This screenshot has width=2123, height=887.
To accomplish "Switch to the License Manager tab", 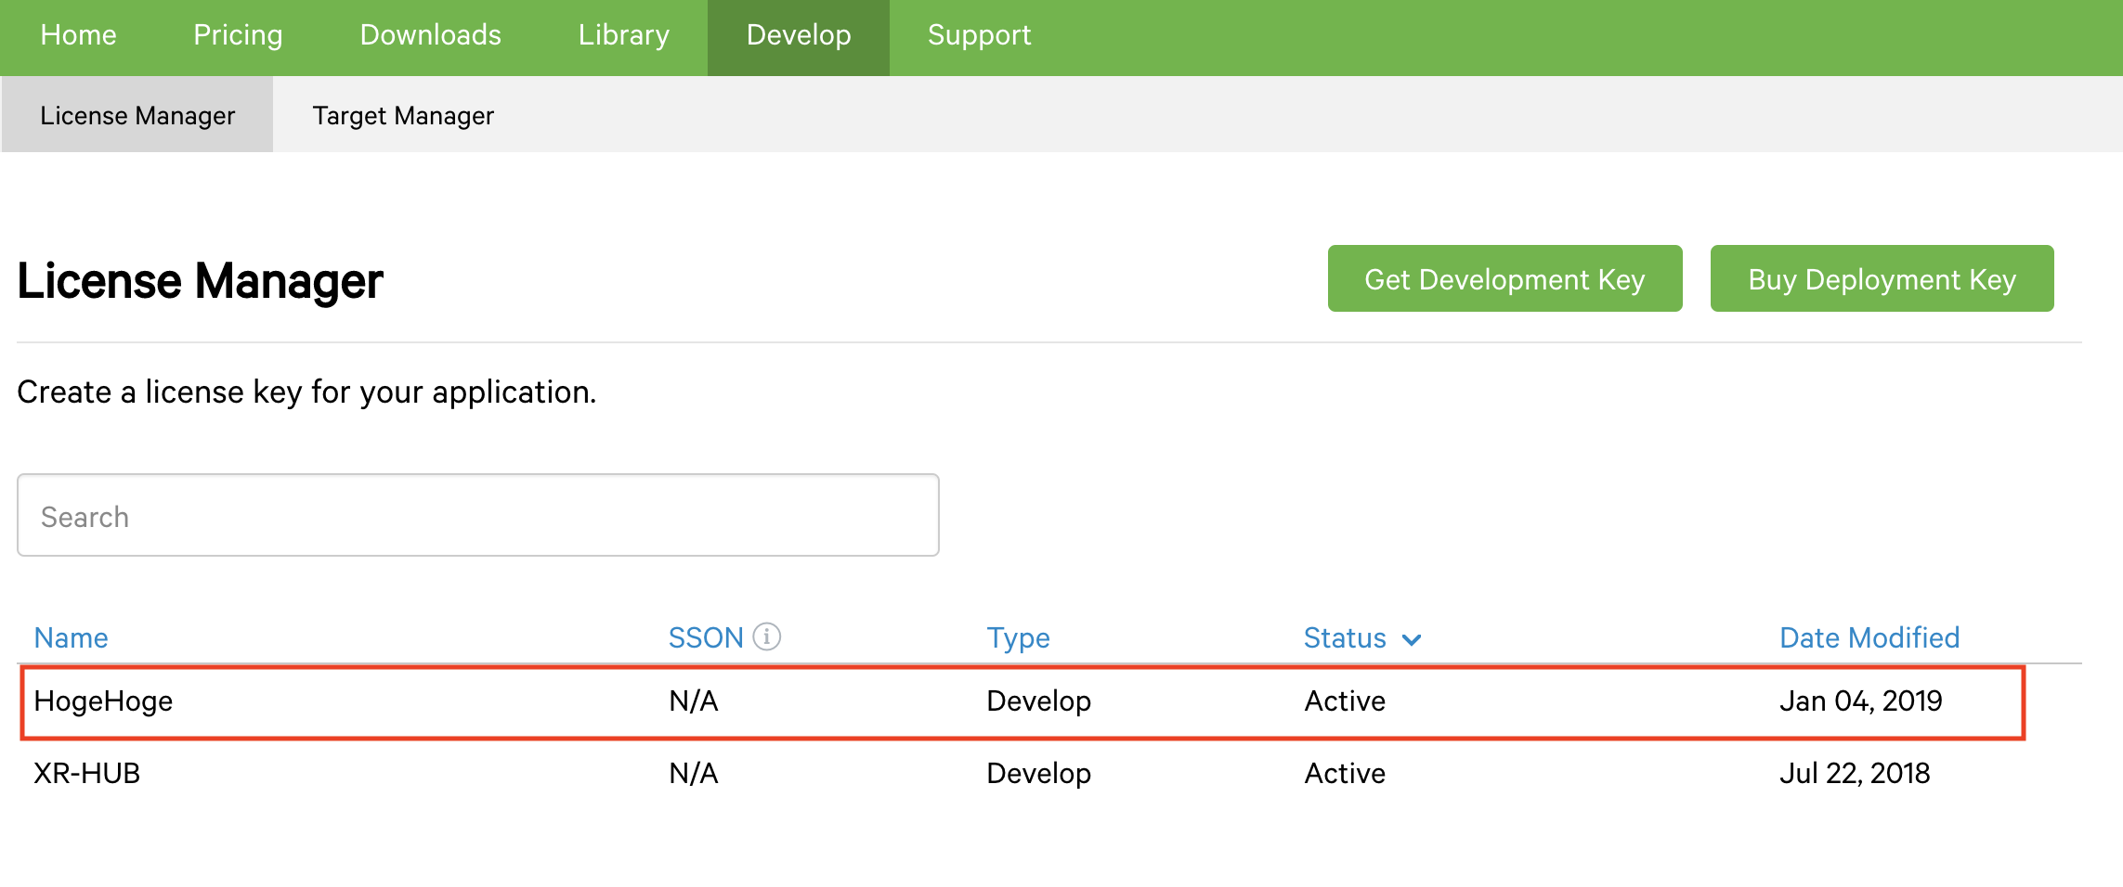I will coord(137,115).
